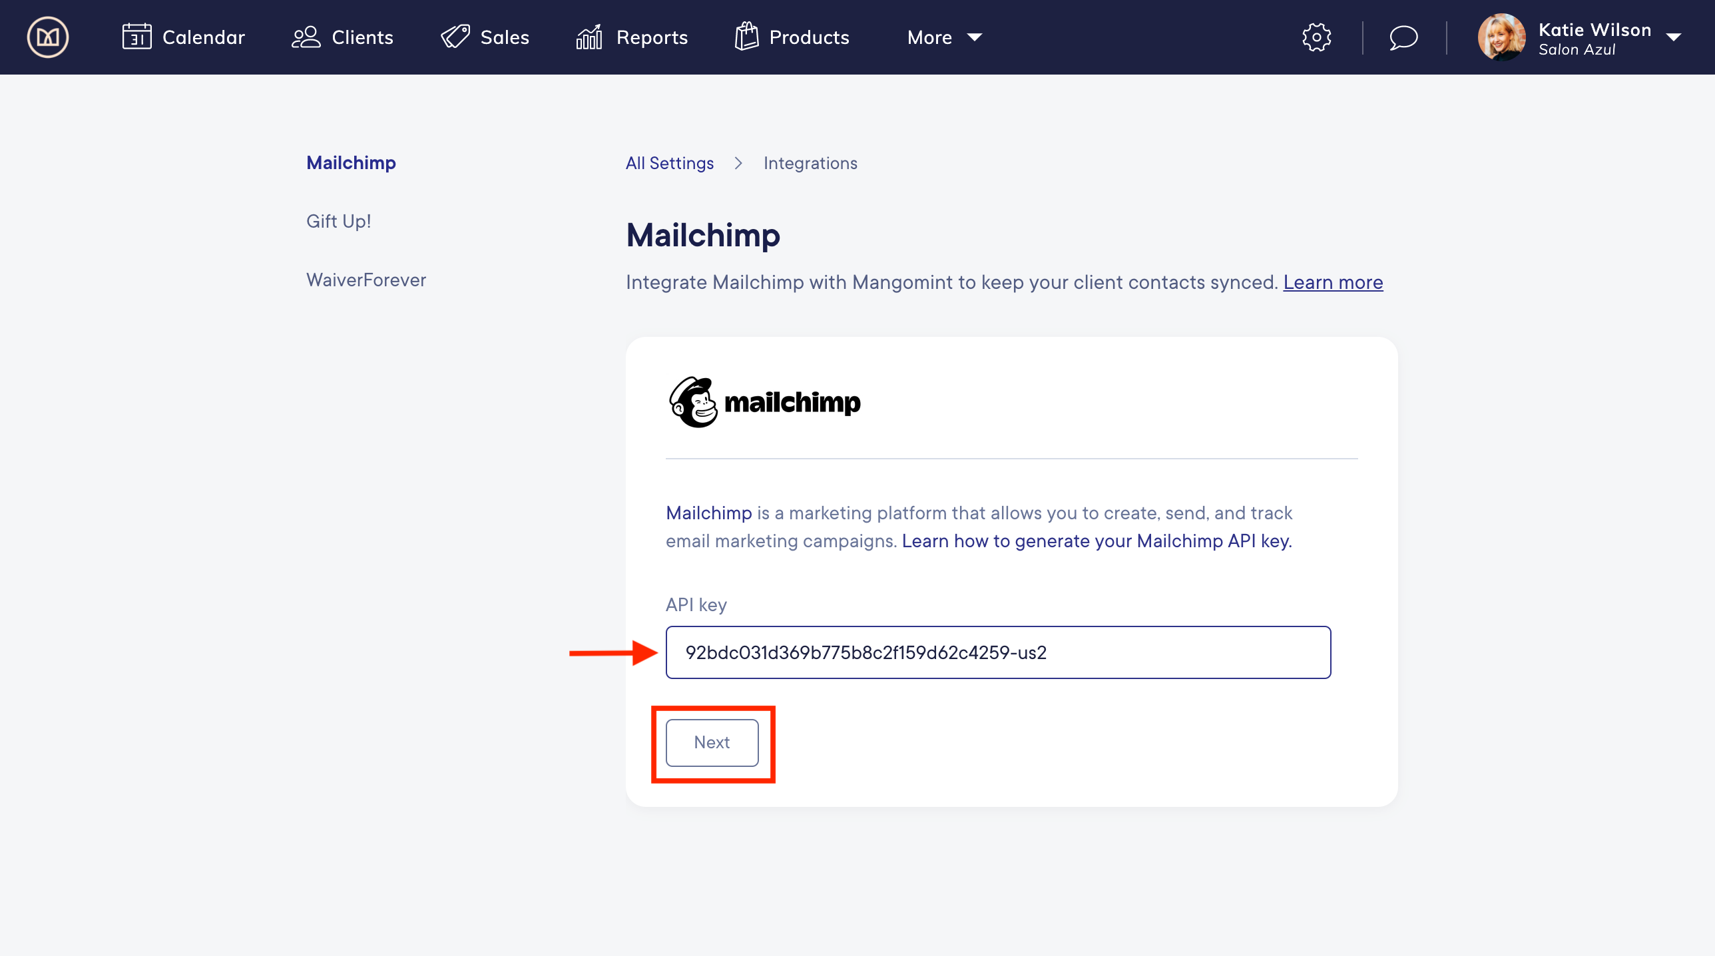Expand the More dropdown menu

pyautogui.click(x=945, y=37)
